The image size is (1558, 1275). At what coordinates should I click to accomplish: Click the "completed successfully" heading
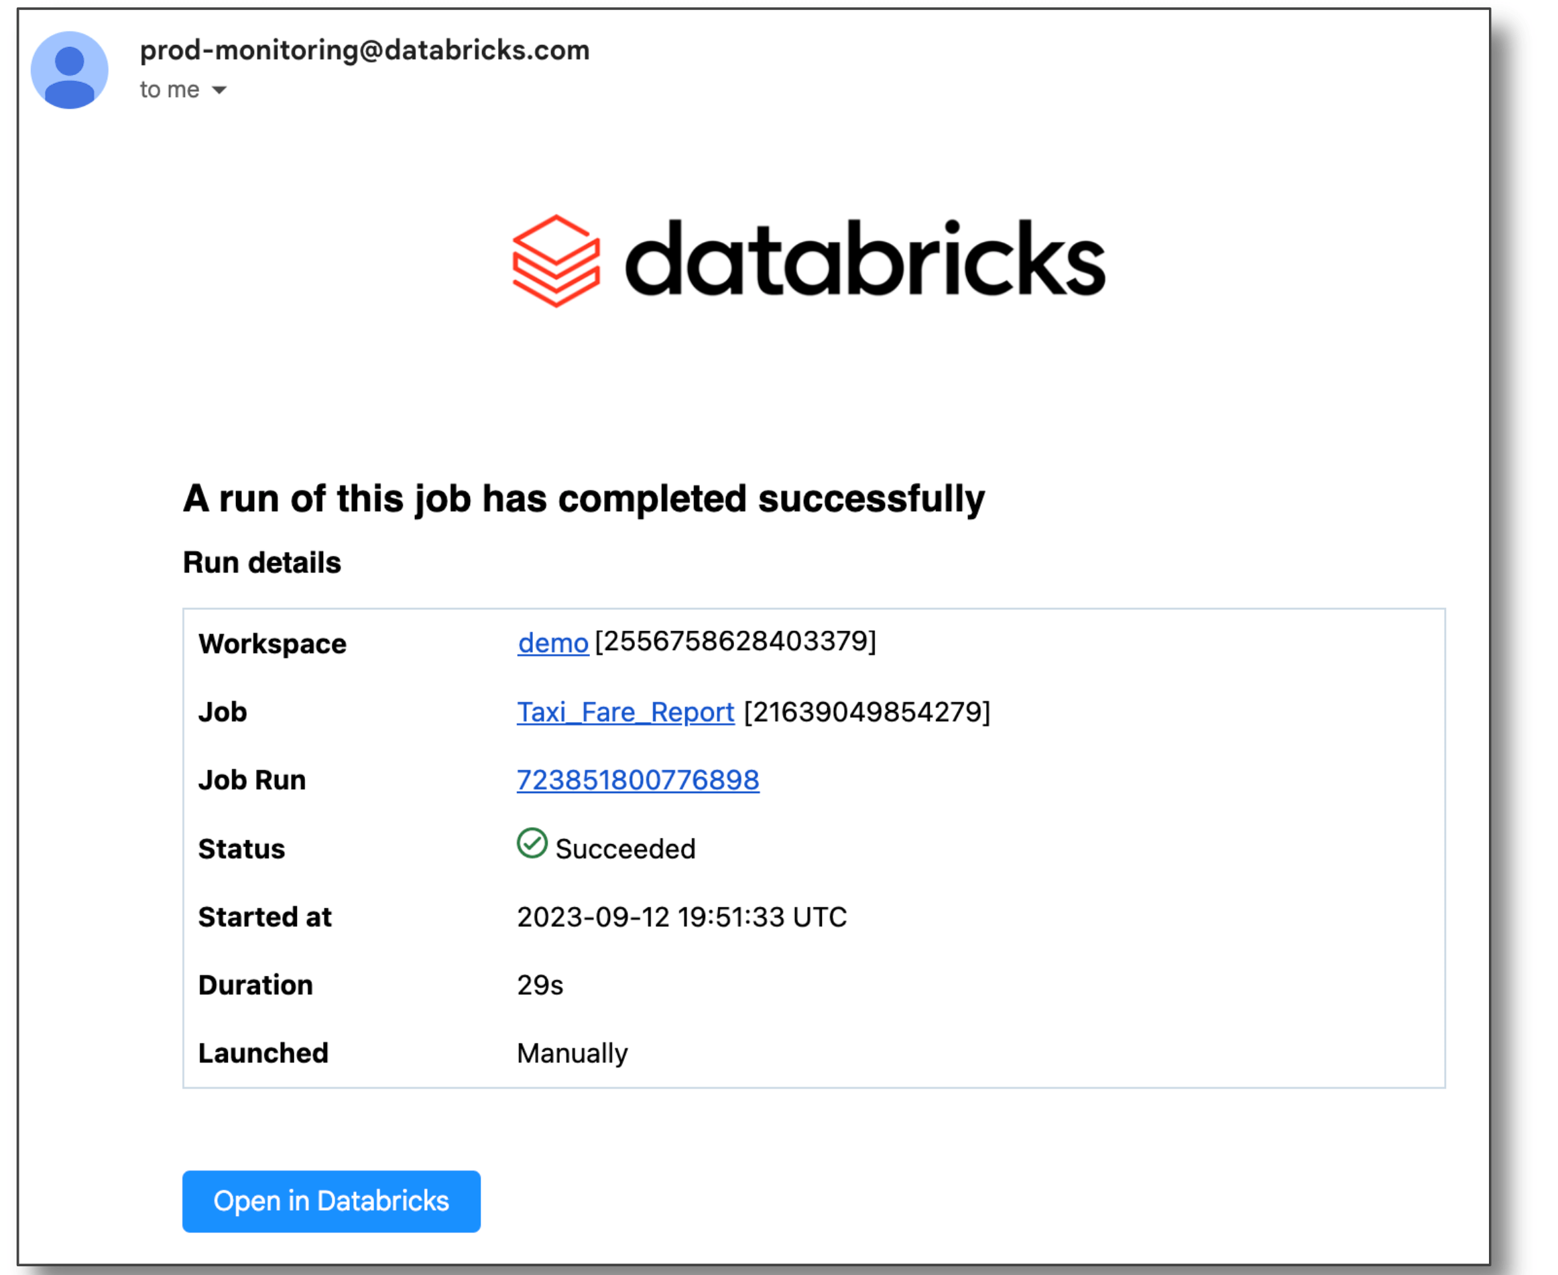click(583, 499)
